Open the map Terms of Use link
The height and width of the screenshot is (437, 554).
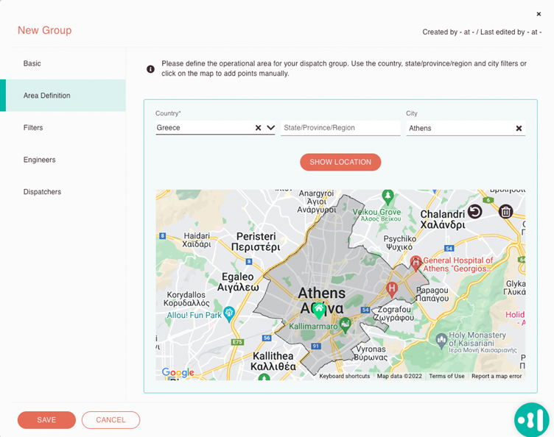pyautogui.click(x=446, y=376)
